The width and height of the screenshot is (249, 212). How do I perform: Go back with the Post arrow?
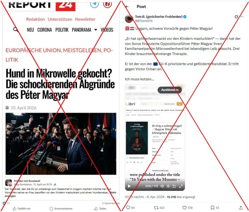(x=127, y=6)
